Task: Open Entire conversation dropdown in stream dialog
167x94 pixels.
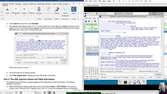Action: click(x=115, y=71)
